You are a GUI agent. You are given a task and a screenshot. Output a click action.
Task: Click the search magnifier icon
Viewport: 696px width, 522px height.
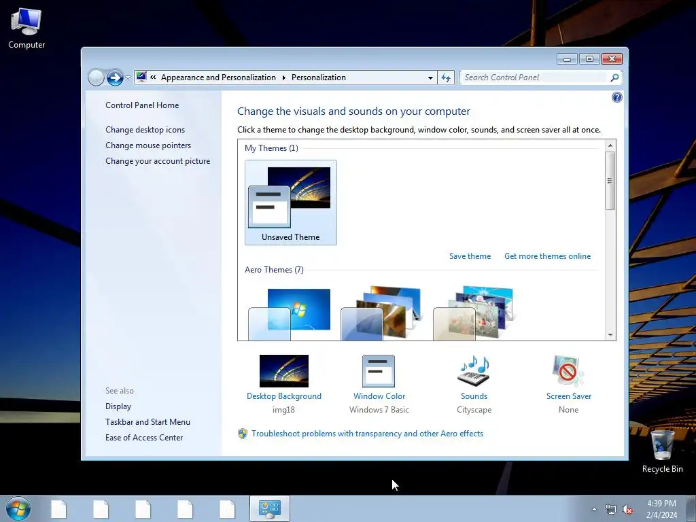[x=614, y=77]
